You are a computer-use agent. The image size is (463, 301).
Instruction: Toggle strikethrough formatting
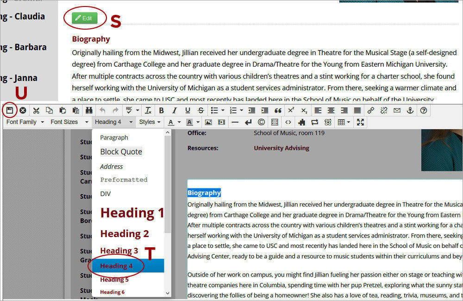pos(201,111)
